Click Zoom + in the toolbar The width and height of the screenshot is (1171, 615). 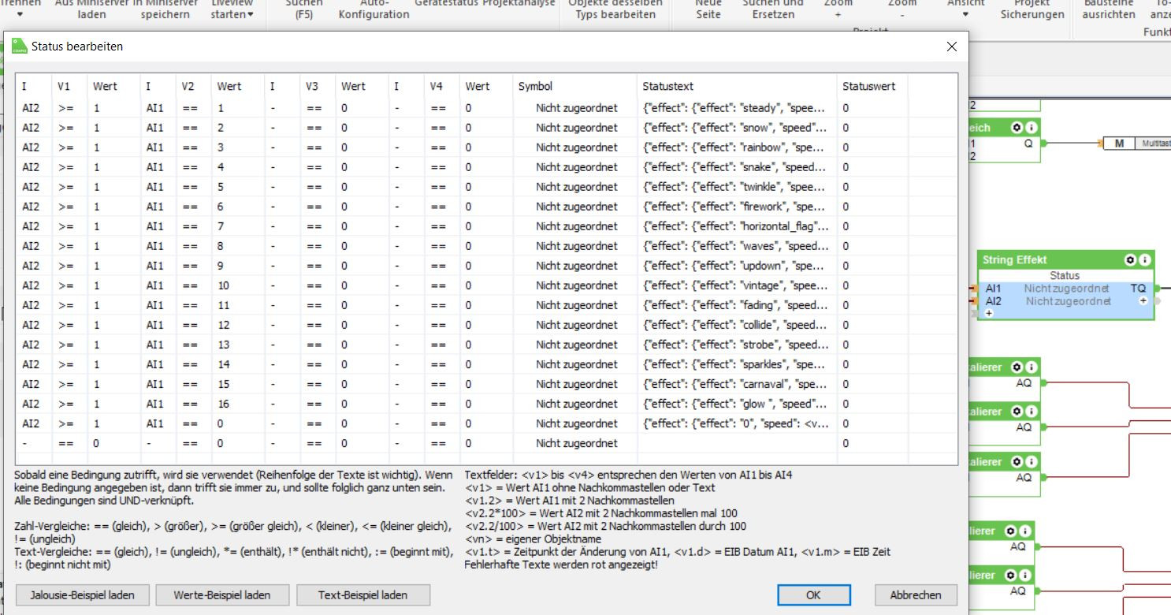pos(838,9)
